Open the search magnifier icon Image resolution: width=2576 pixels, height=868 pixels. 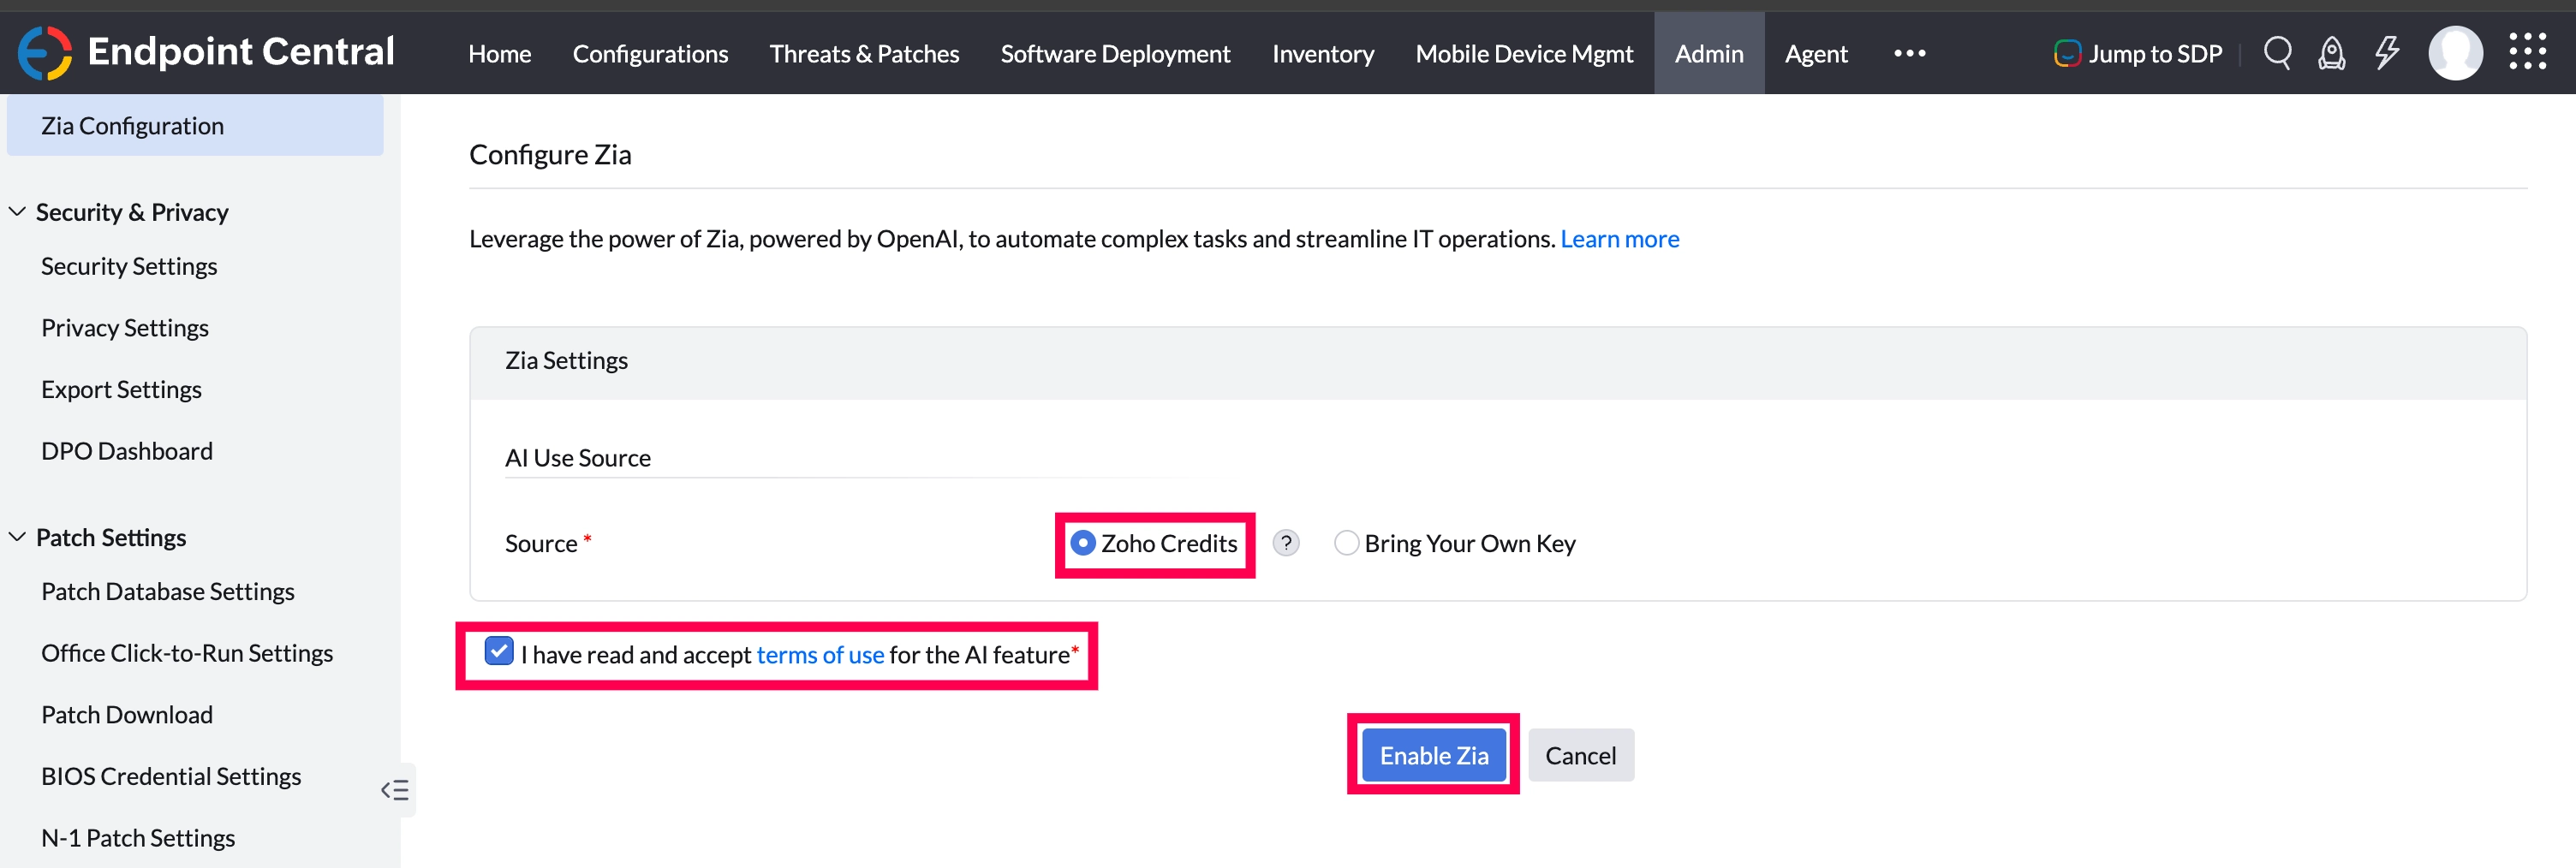[x=2277, y=53]
